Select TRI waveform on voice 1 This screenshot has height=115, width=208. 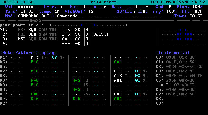point(53,30)
